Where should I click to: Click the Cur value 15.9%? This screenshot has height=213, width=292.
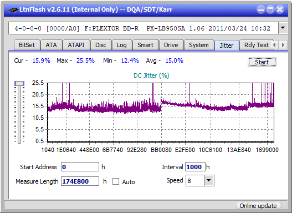coord(42,60)
